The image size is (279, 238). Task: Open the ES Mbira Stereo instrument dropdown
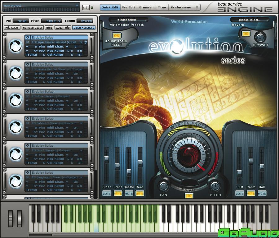point(81,96)
